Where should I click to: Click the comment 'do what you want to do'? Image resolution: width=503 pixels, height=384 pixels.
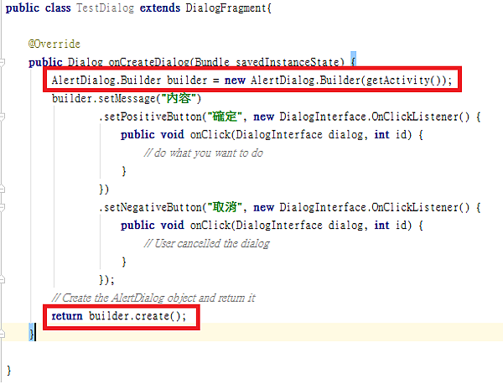[x=204, y=153]
